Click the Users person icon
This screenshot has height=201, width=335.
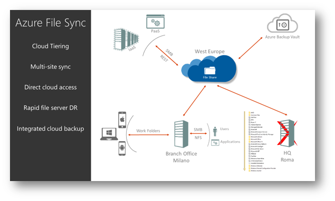215,132
